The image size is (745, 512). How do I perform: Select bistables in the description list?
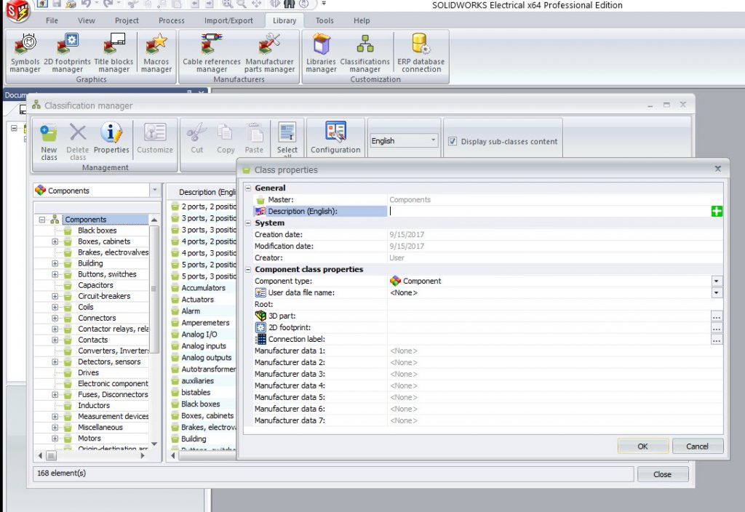[196, 392]
